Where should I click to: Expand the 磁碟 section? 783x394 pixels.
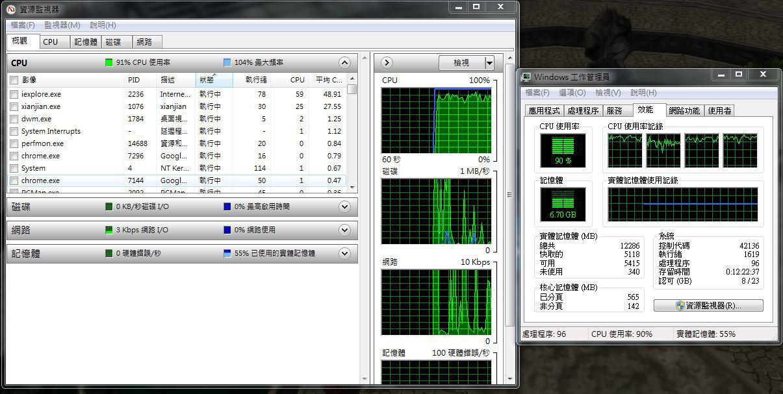(344, 207)
